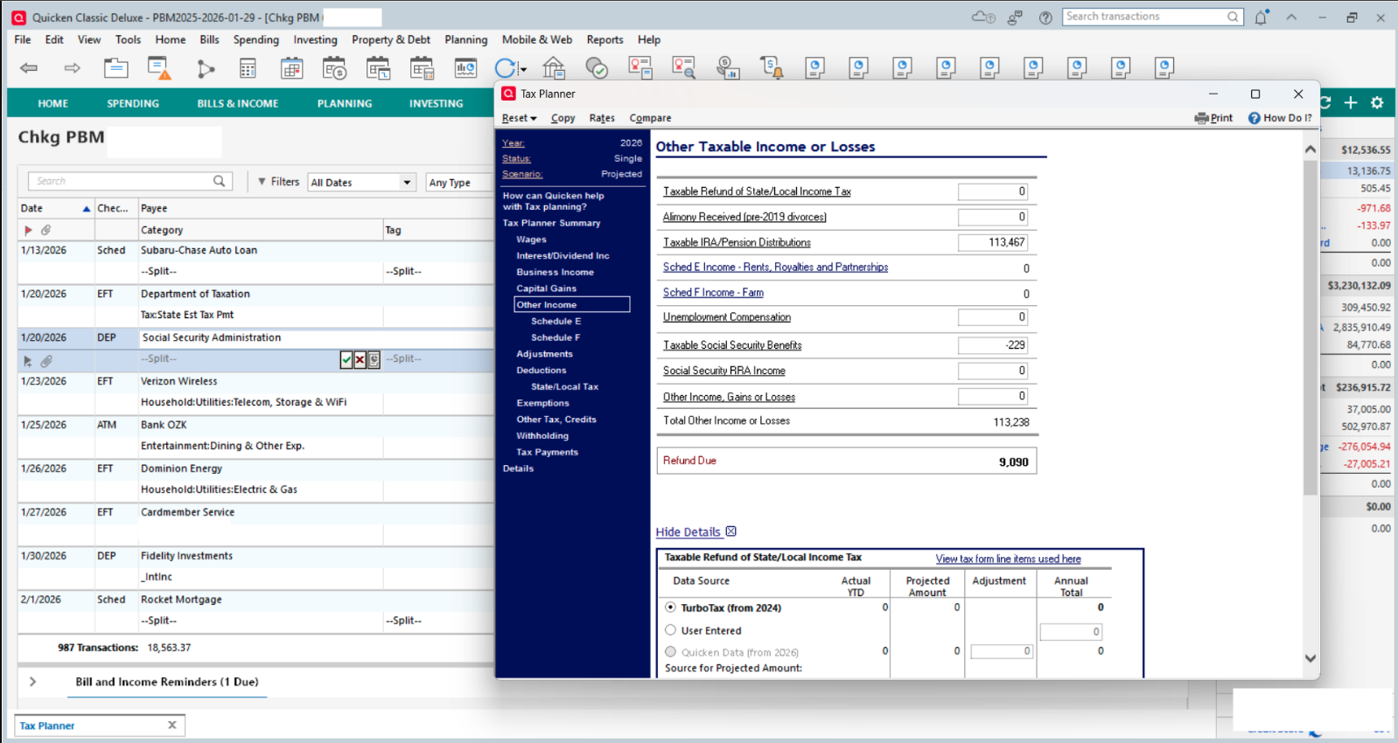The image size is (1398, 743).
Task: Click the calculator toolbar icon
Action: (248, 68)
